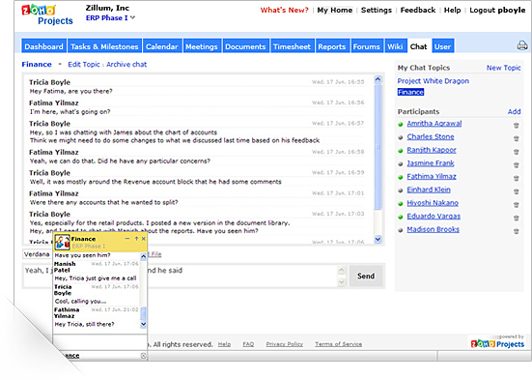Click Edit Topic link

84,64
